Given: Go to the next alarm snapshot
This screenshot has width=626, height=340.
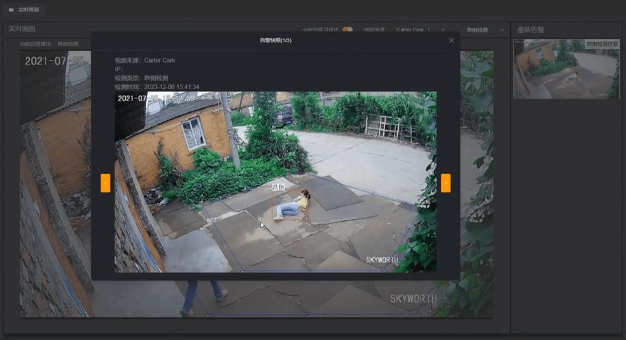Looking at the screenshot, I should tap(446, 183).
